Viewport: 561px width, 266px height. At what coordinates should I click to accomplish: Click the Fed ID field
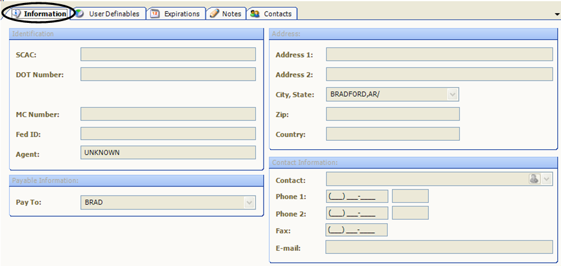point(168,134)
